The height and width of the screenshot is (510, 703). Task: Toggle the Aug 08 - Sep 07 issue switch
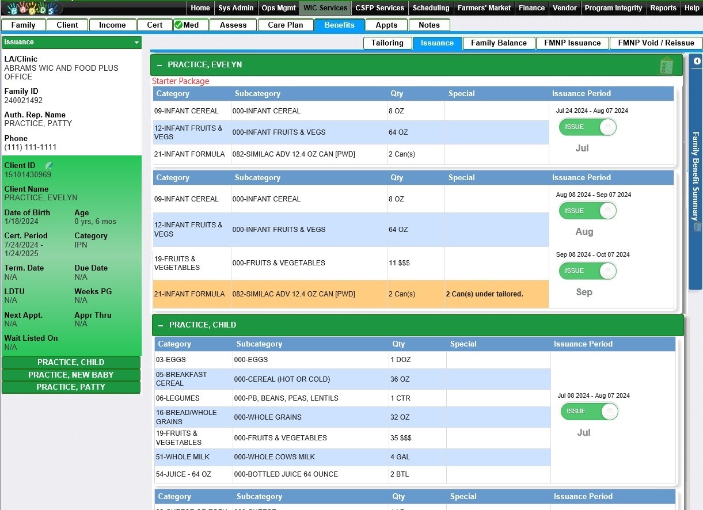pos(587,211)
